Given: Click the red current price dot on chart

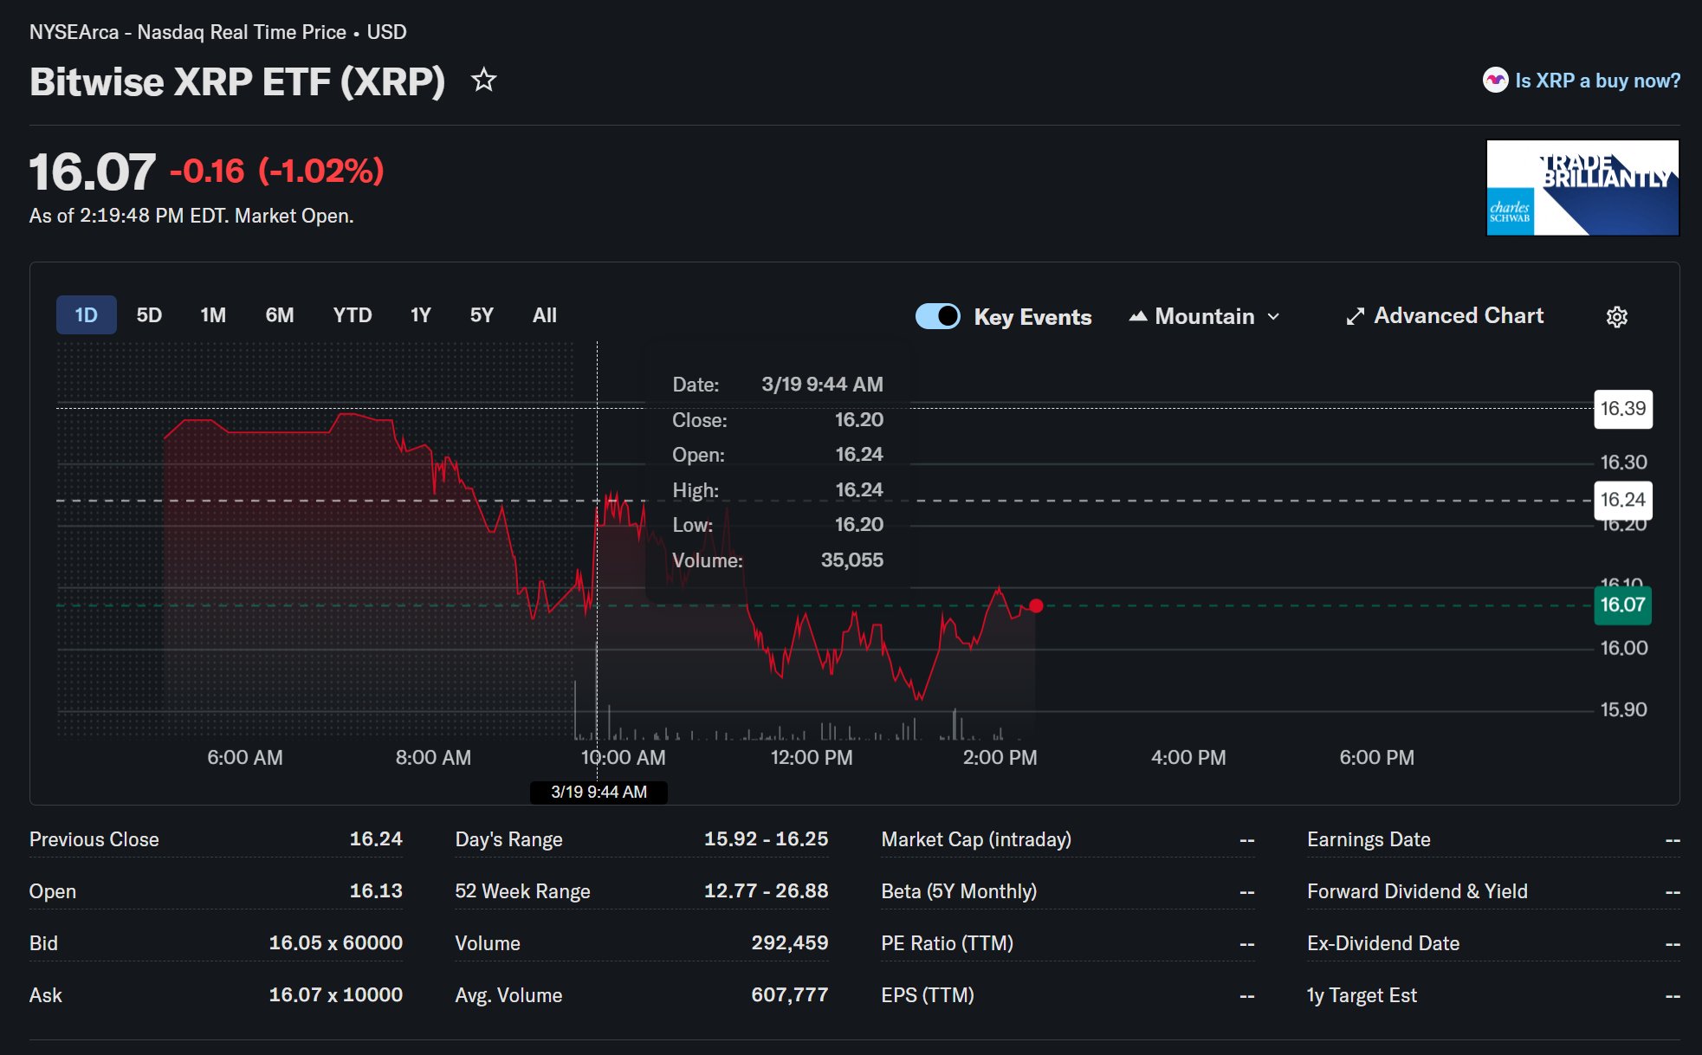Looking at the screenshot, I should pyautogui.click(x=1036, y=605).
